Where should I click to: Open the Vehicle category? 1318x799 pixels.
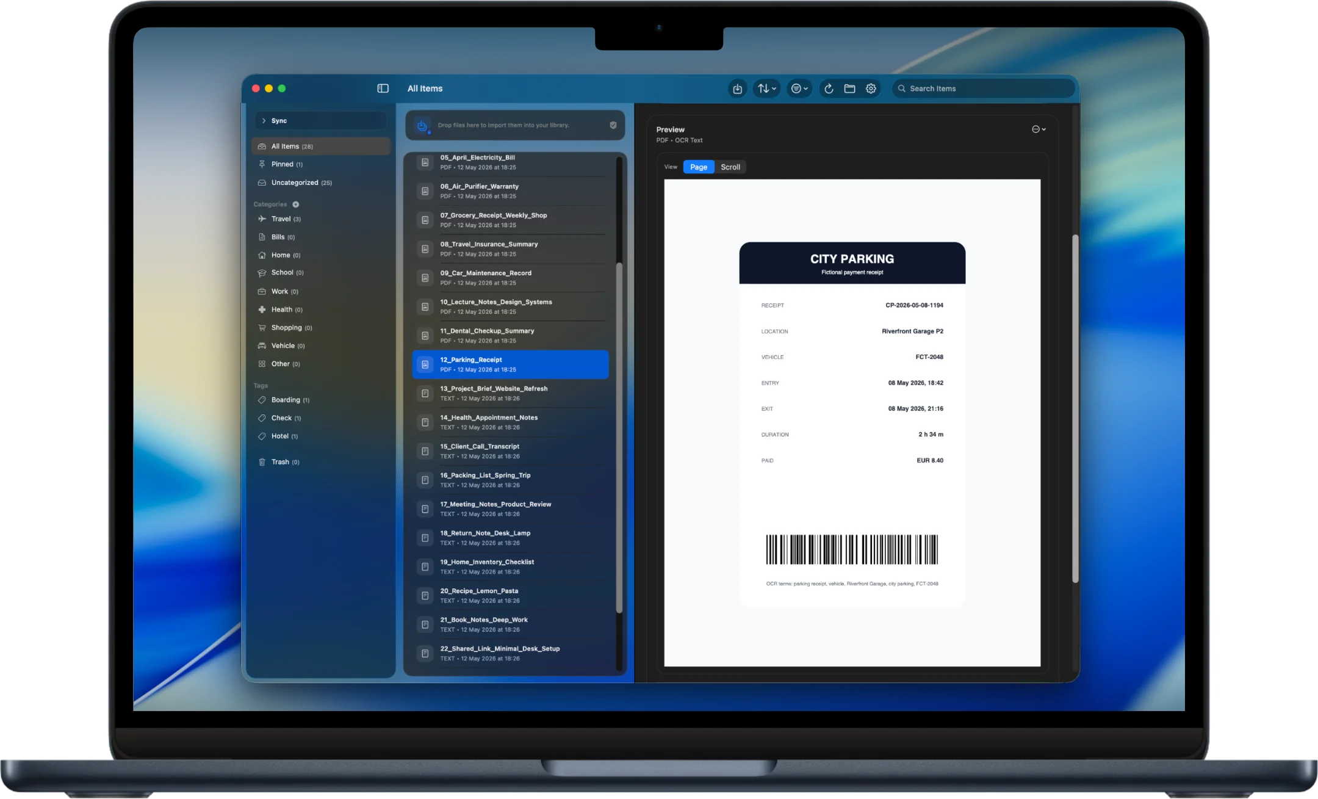point(321,345)
